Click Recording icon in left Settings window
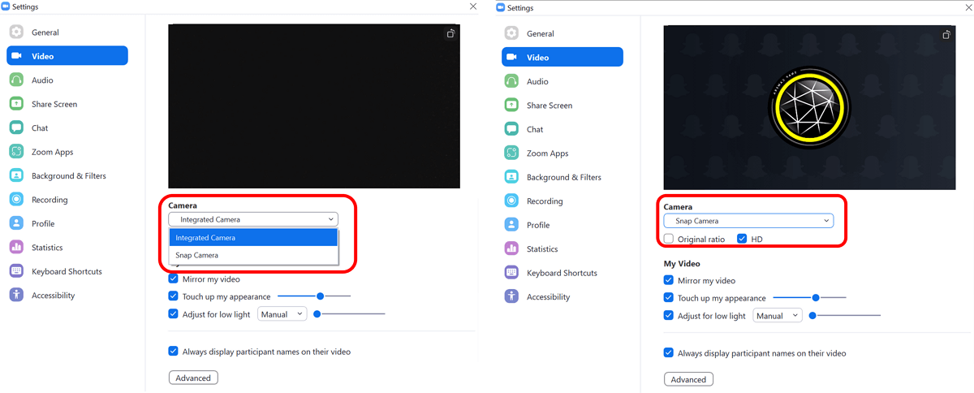 coord(16,200)
